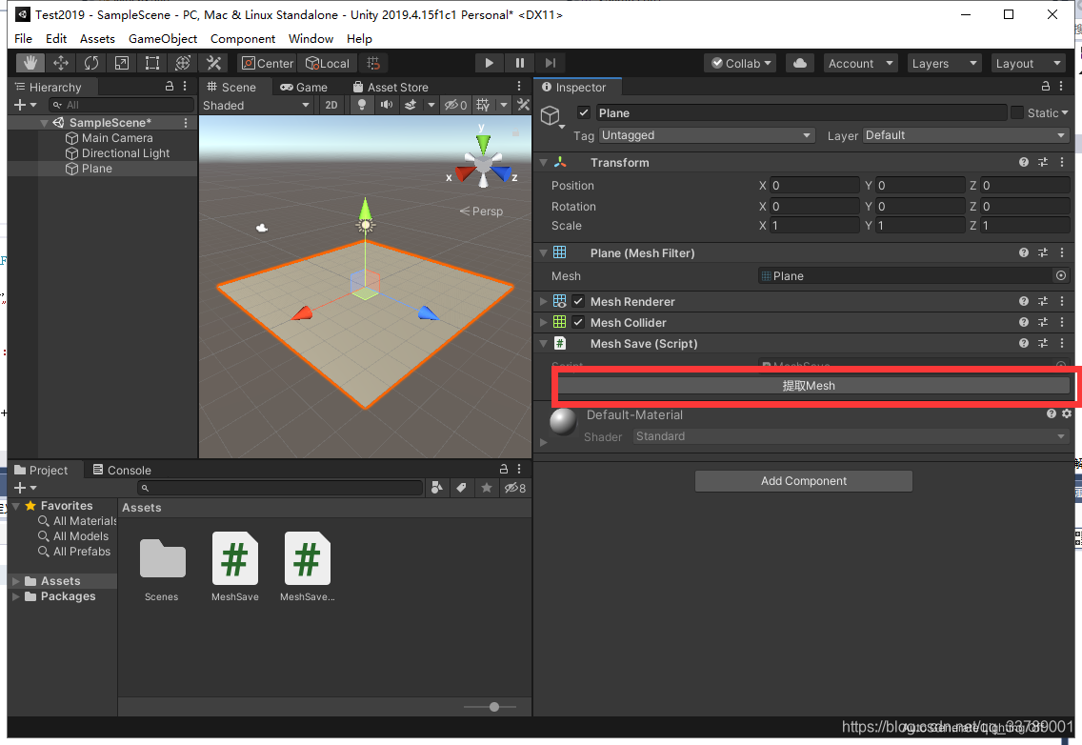The width and height of the screenshot is (1082, 745).
Task: Open the Layout dropdown
Action: click(1028, 63)
